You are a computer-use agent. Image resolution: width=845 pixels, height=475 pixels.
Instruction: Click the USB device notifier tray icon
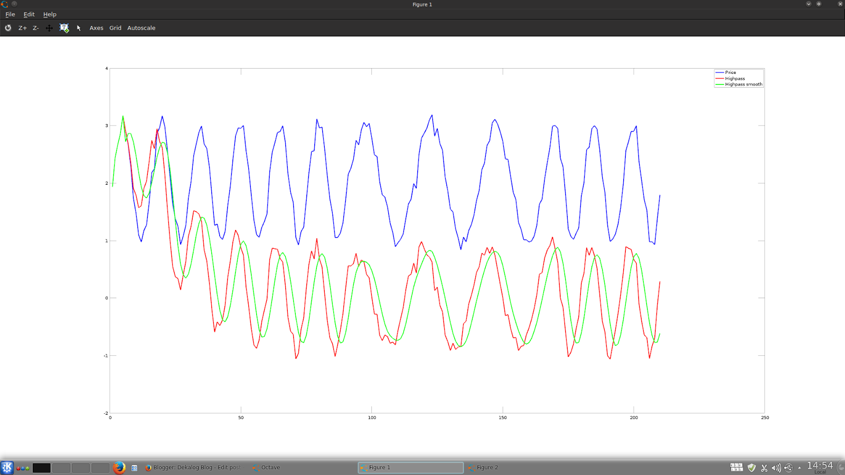(788, 468)
